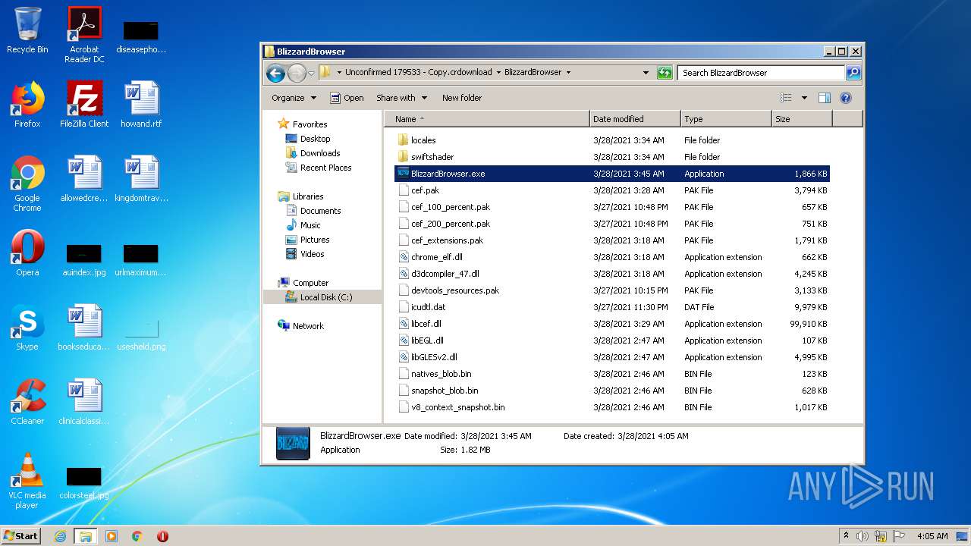Click the change view icon
This screenshot has width=971, height=546.
point(786,98)
